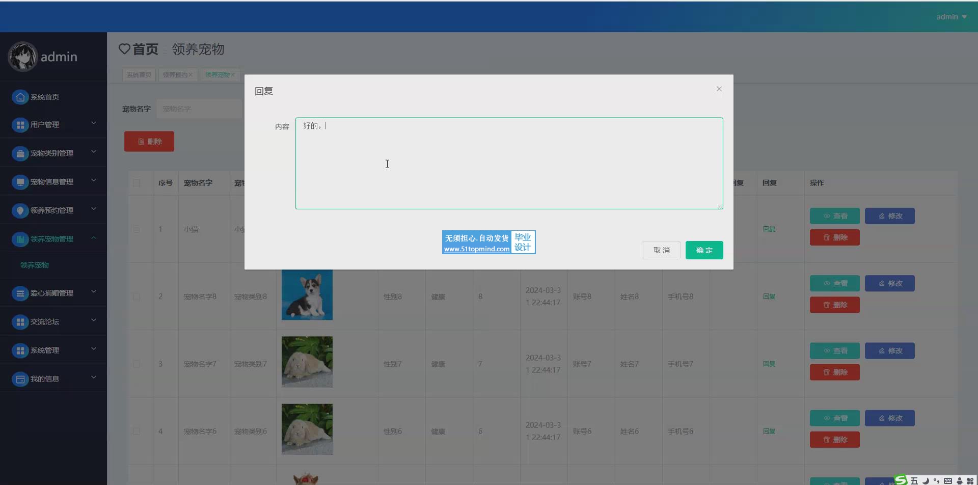Collapse the 领养宠物管理 menu chevron
978x485 pixels.
pyautogui.click(x=94, y=237)
